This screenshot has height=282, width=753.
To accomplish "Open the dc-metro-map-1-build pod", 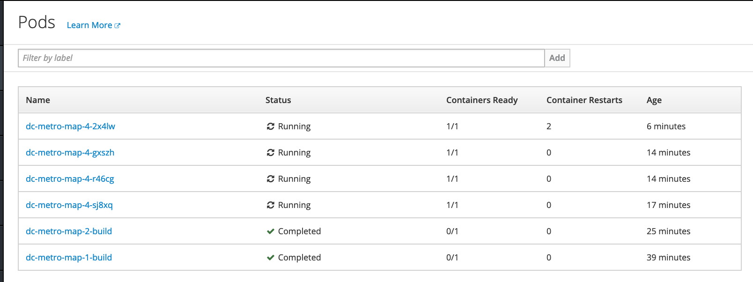I will (69, 258).
